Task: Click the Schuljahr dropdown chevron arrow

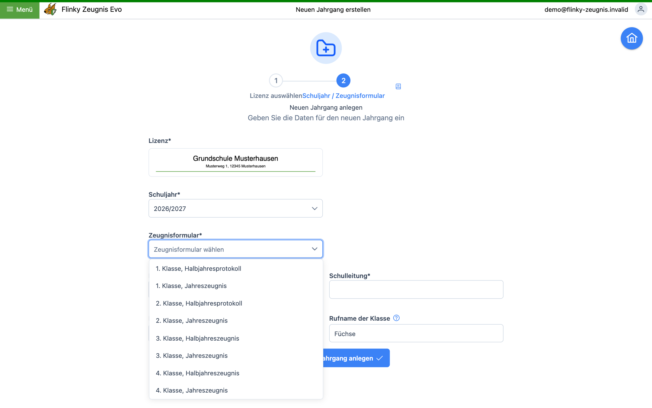Action: (x=315, y=209)
